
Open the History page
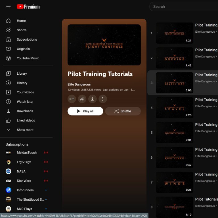click(22, 83)
